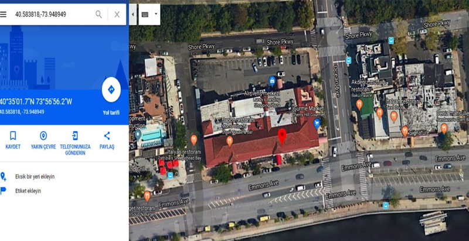Click the bus stop icon on Ocean Ave
The image size is (469, 241).
point(348,60)
